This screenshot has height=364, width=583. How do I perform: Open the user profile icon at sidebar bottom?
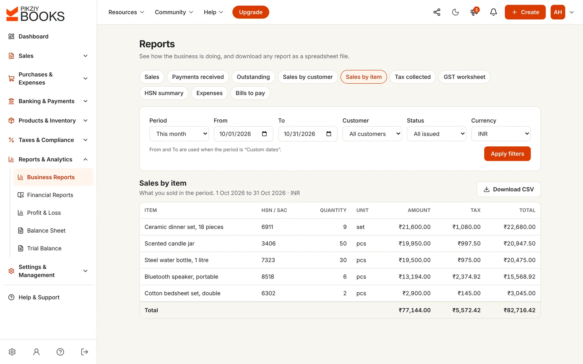click(36, 352)
